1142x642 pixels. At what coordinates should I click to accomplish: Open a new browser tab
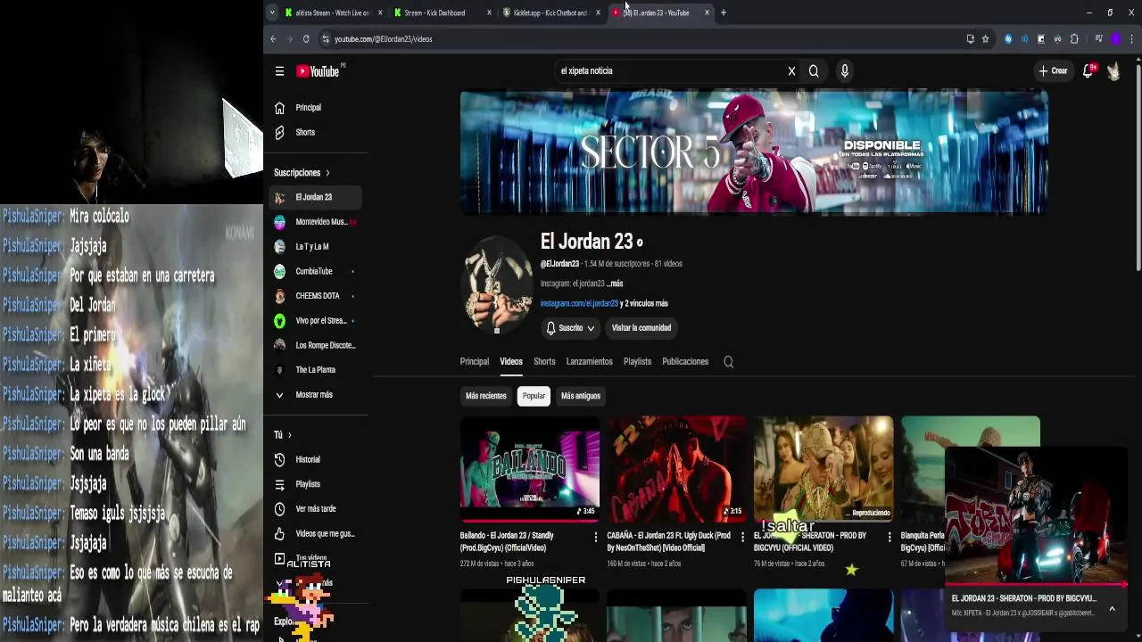(x=724, y=12)
